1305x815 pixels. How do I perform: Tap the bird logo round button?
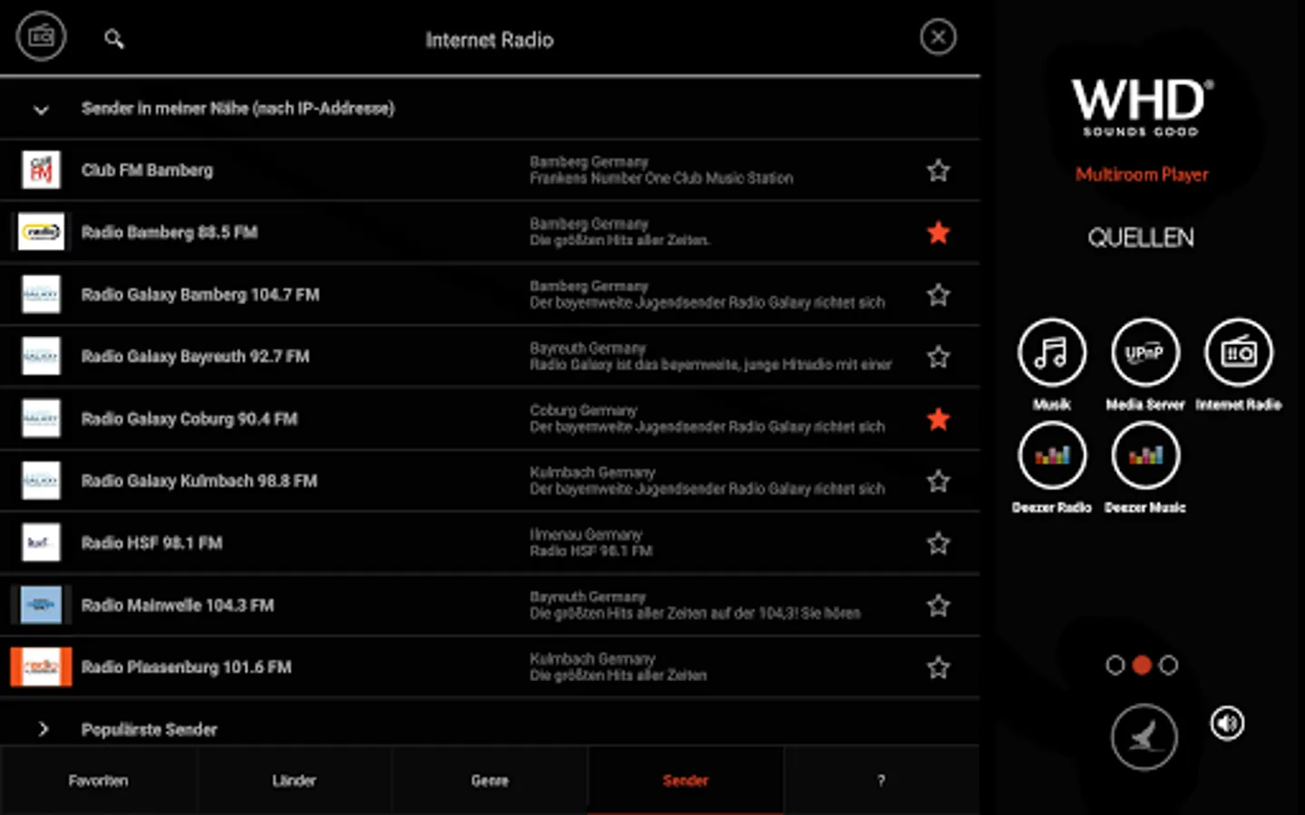(x=1145, y=737)
